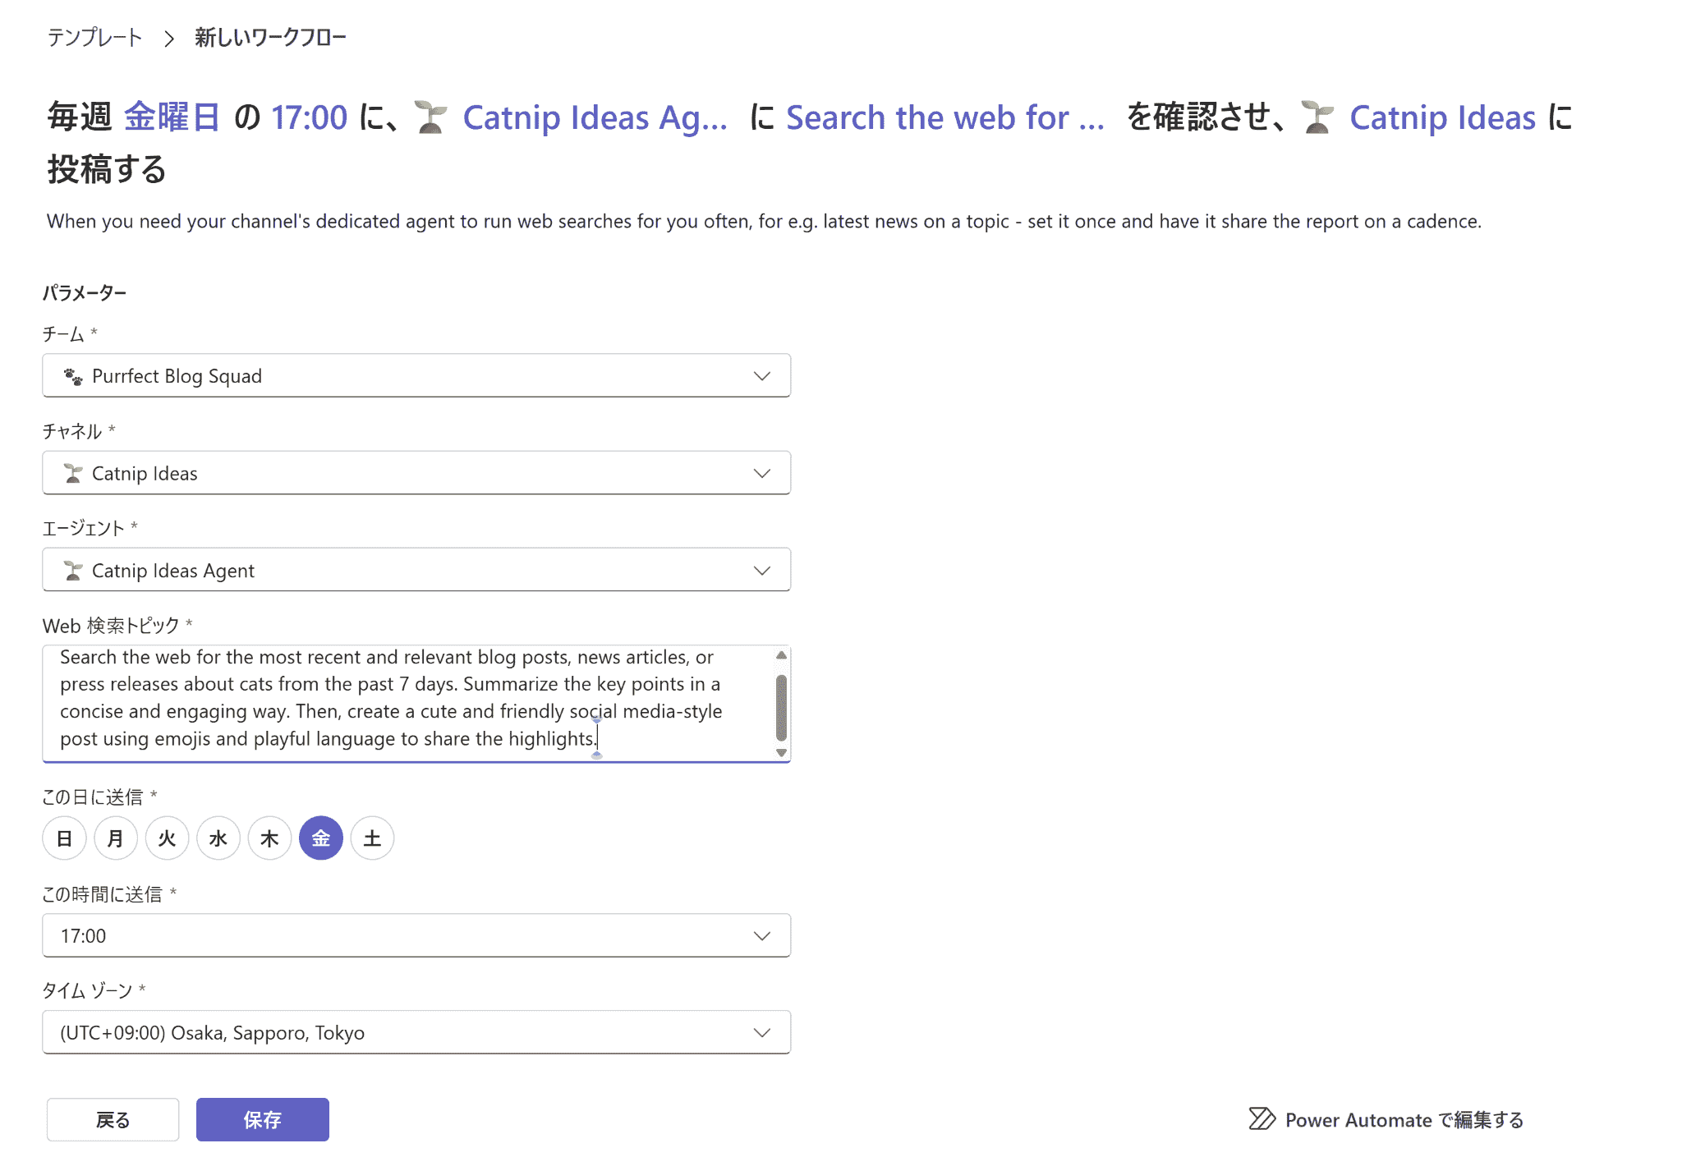Click the sprout icon in channel field
Image resolution: width=1682 pixels, height=1157 pixels.
(73, 474)
